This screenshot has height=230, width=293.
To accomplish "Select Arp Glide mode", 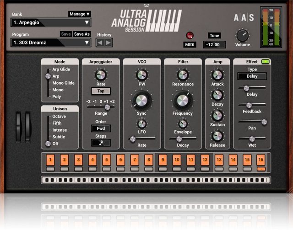I will tap(61, 69).
